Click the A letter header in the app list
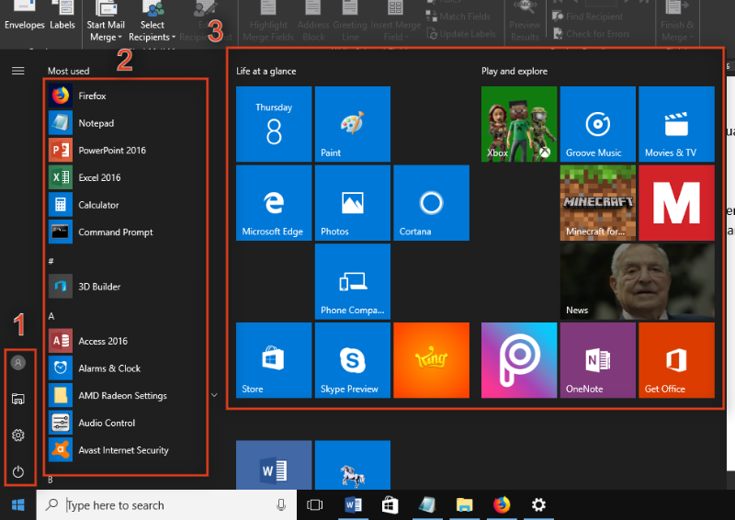 click(x=51, y=316)
